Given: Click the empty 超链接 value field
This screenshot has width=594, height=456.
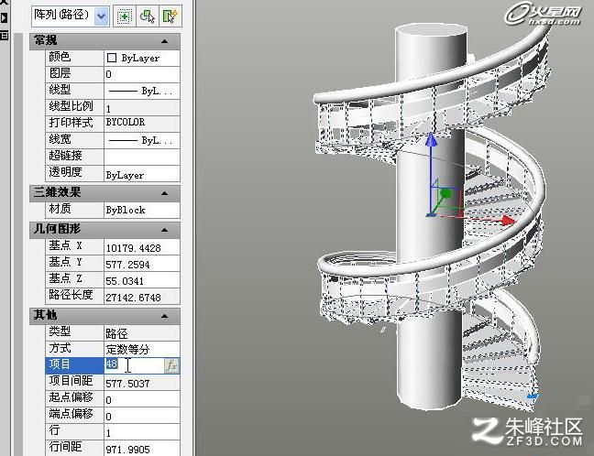Looking at the screenshot, I should pyautogui.click(x=142, y=157).
